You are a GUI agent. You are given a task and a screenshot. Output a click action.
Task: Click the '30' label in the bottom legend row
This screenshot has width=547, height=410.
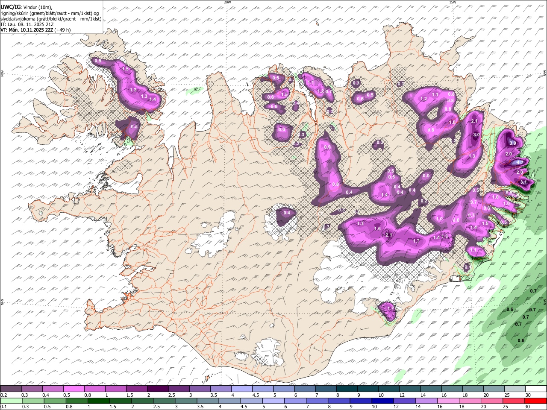coord(528,407)
